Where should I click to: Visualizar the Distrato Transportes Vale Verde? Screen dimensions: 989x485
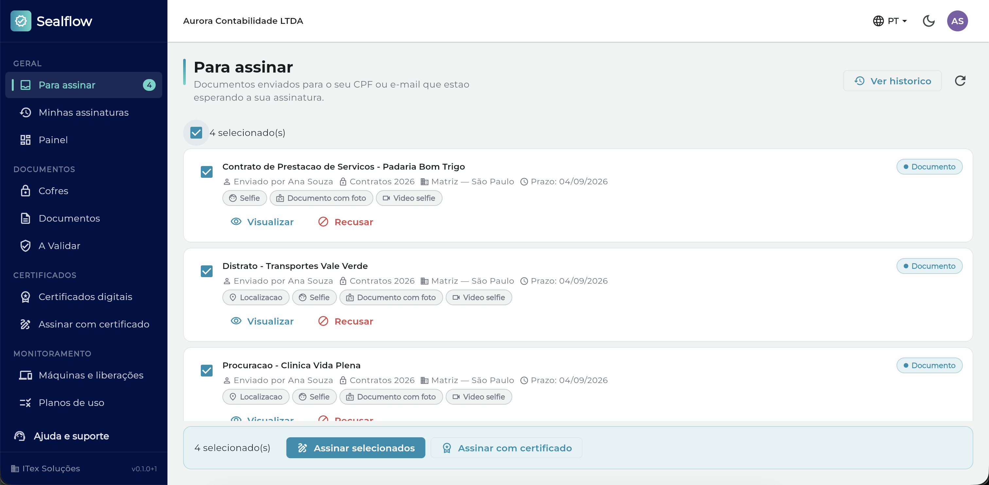click(262, 321)
